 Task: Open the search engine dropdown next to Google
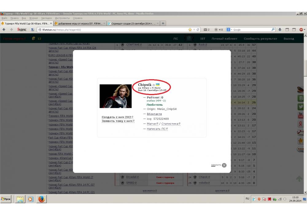[x=230, y=30]
